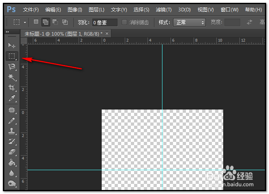269x194 pixels.
Task: Click the toolbox grip handle
Action: tap(12, 37)
